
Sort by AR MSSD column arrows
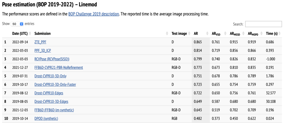[x=244, y=33]
